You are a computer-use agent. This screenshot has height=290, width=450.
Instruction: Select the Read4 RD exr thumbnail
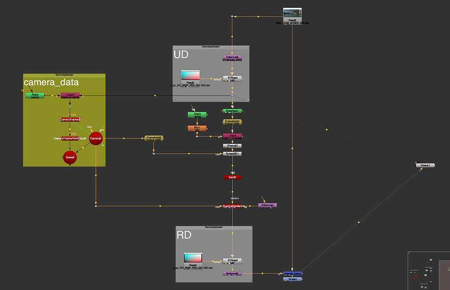(x=193, y=258)
